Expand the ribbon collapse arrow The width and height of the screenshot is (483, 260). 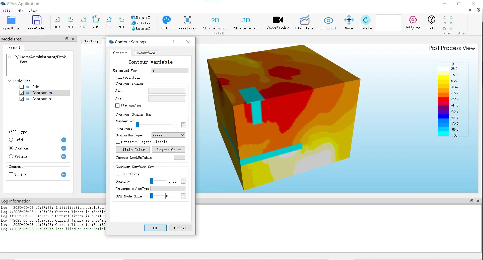(470, 10)
